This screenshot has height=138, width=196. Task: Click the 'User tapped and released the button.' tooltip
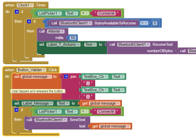coord(38,91)
